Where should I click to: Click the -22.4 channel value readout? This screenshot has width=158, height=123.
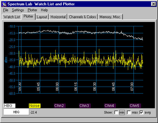pyautogui.click(x=33, y=112)
